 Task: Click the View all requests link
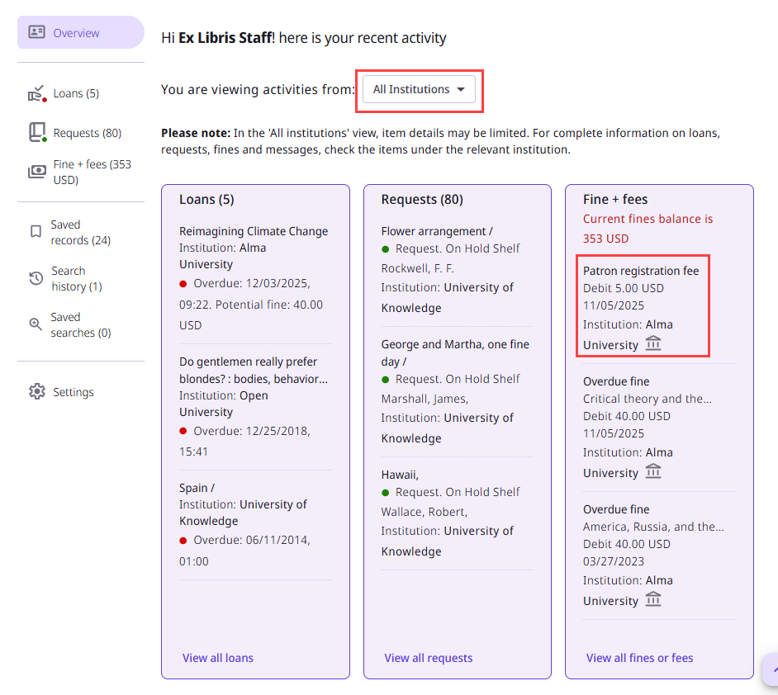(428, 658)
